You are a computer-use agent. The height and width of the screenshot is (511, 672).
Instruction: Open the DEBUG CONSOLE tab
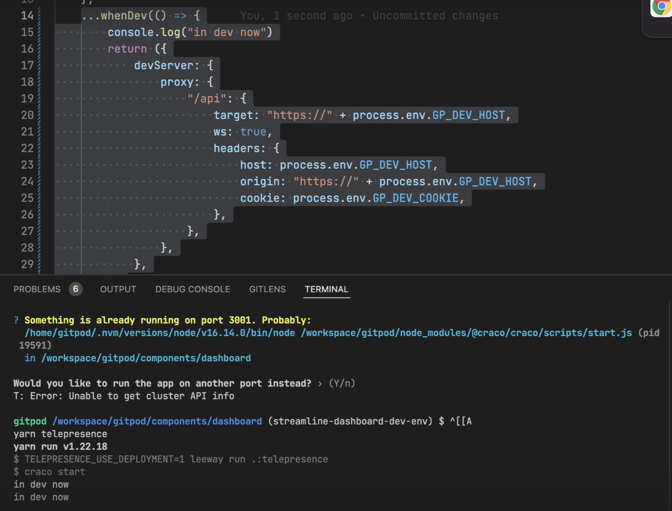[192, 289]
